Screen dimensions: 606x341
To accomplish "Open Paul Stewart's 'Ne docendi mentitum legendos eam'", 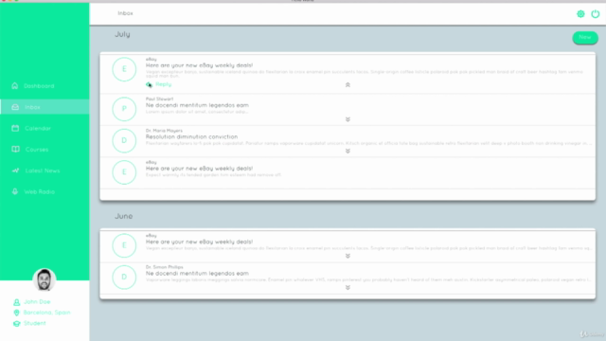I will coord(197,105).
